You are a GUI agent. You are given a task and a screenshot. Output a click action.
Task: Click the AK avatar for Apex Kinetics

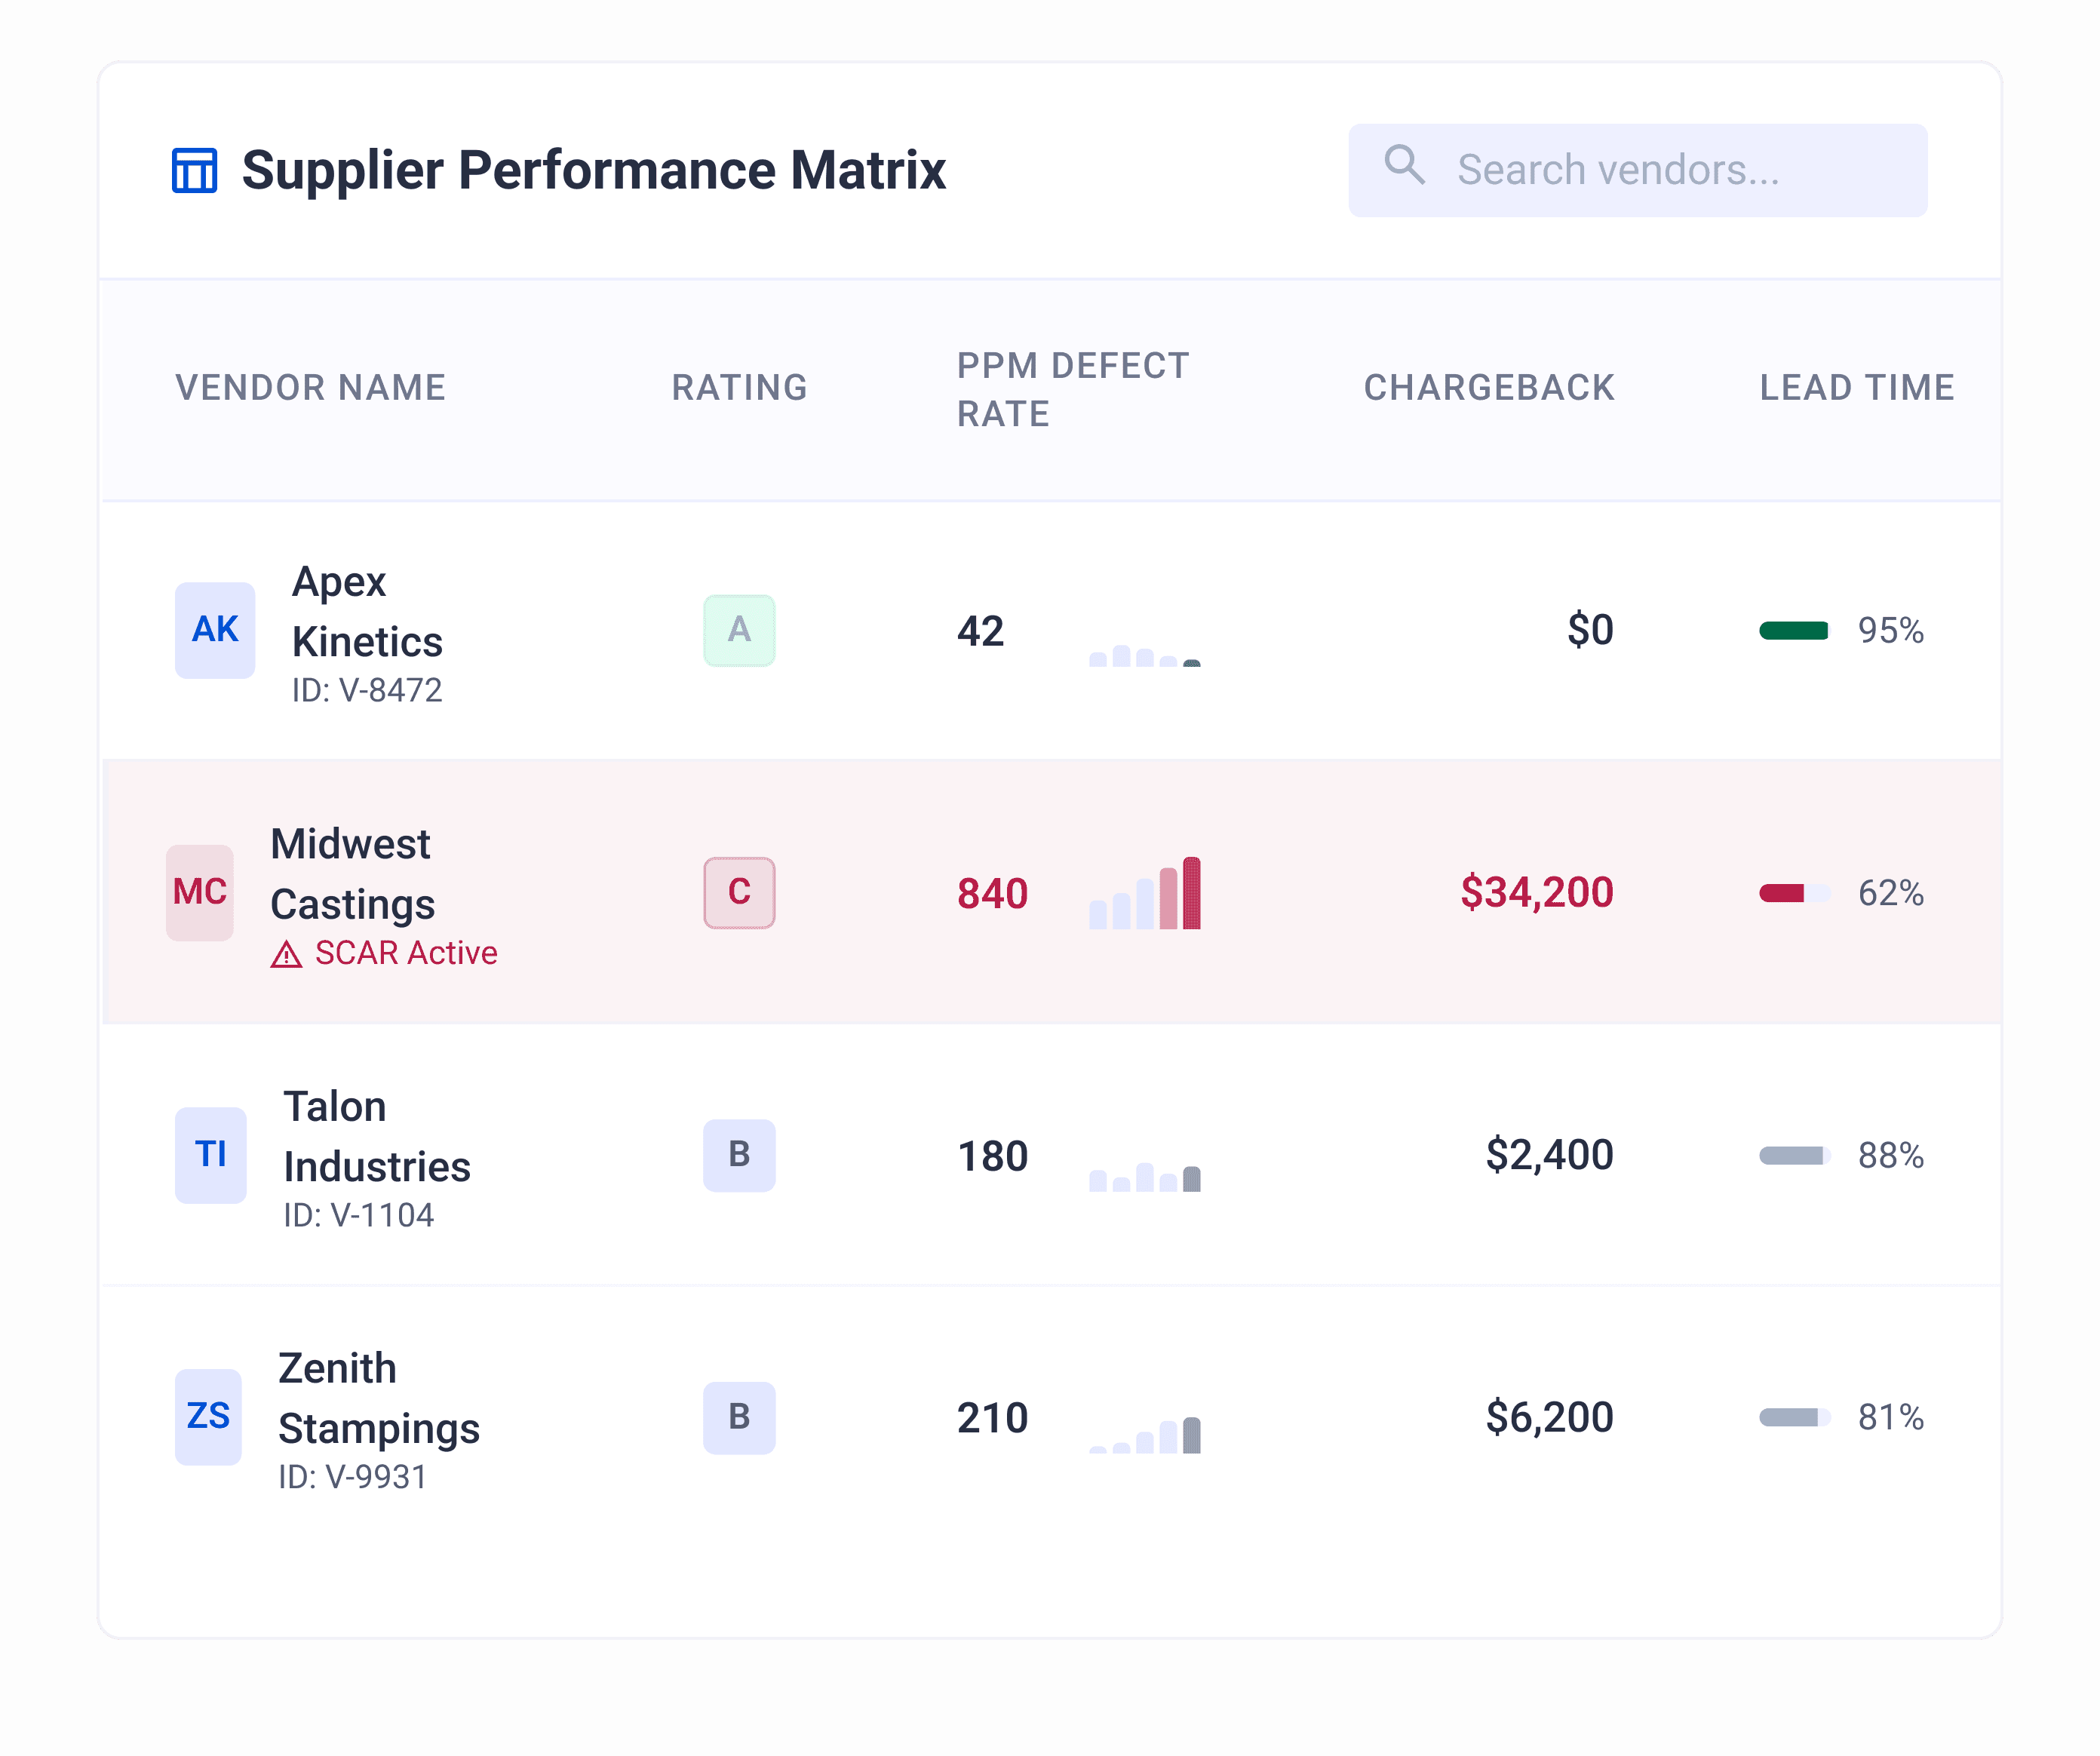215,630
